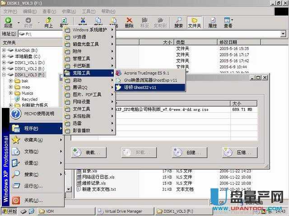Select the Musics folder in tree
This screenshot has width=289, height=216.
pyautogui.click(x=27, y=93)
